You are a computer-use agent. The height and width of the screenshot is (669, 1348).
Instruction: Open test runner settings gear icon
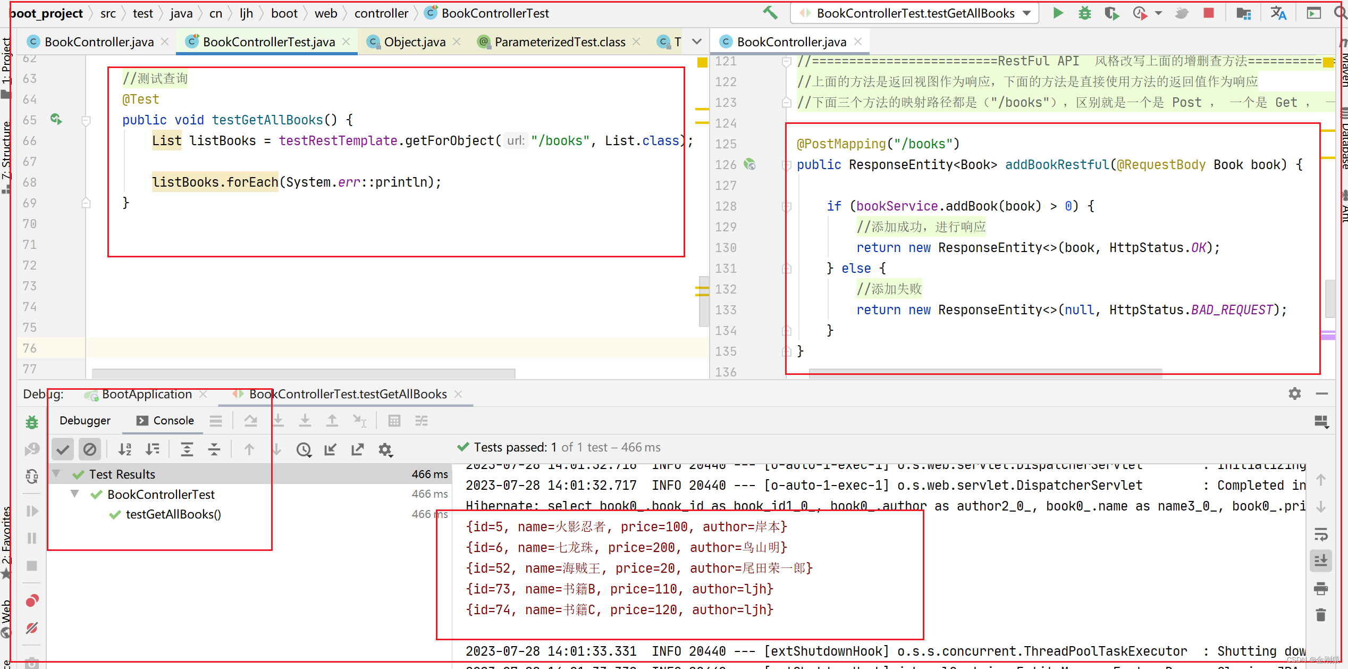click(x=385, y=449)
